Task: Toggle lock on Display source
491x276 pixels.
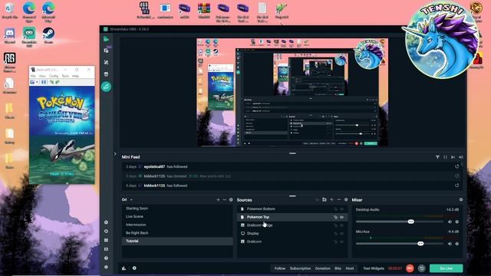Action: 335,233
